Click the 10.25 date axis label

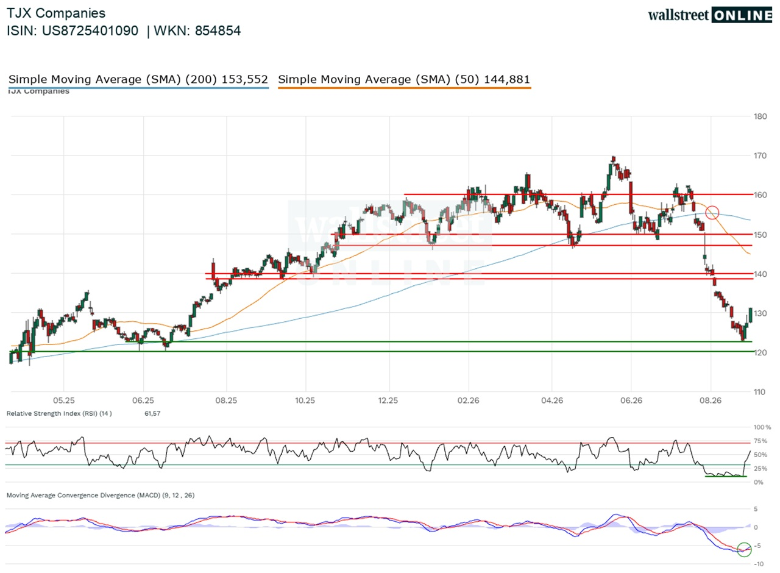pos(305,400)
